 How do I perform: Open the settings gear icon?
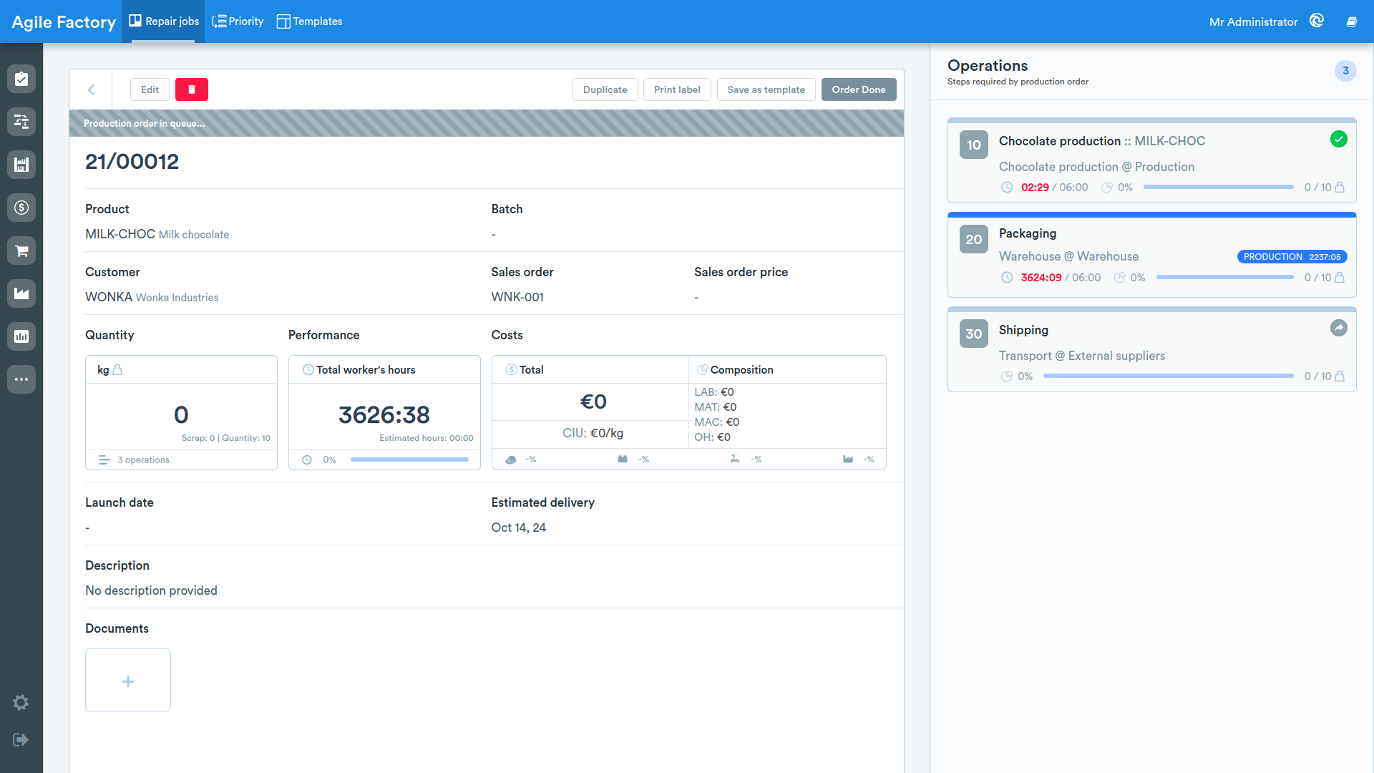tap(21, 702)
